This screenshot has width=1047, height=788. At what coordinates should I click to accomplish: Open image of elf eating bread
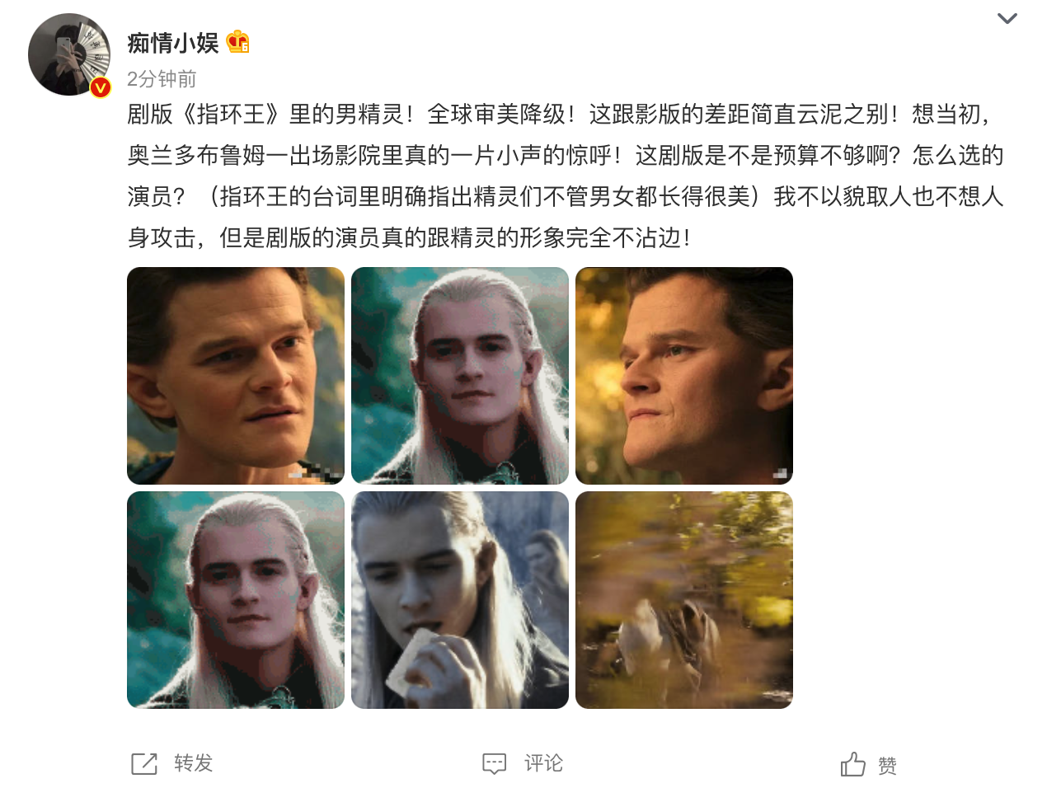pyautogui.click(x=460, y=600)
